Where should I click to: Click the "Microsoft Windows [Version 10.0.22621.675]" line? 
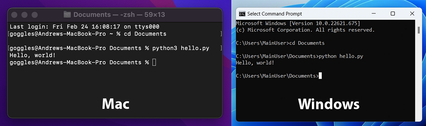point(298,23)
